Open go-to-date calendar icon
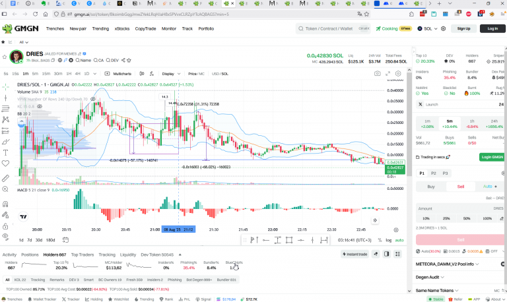Screen dimensions: 507x302 pyautogui.click(x=65, y=240)
